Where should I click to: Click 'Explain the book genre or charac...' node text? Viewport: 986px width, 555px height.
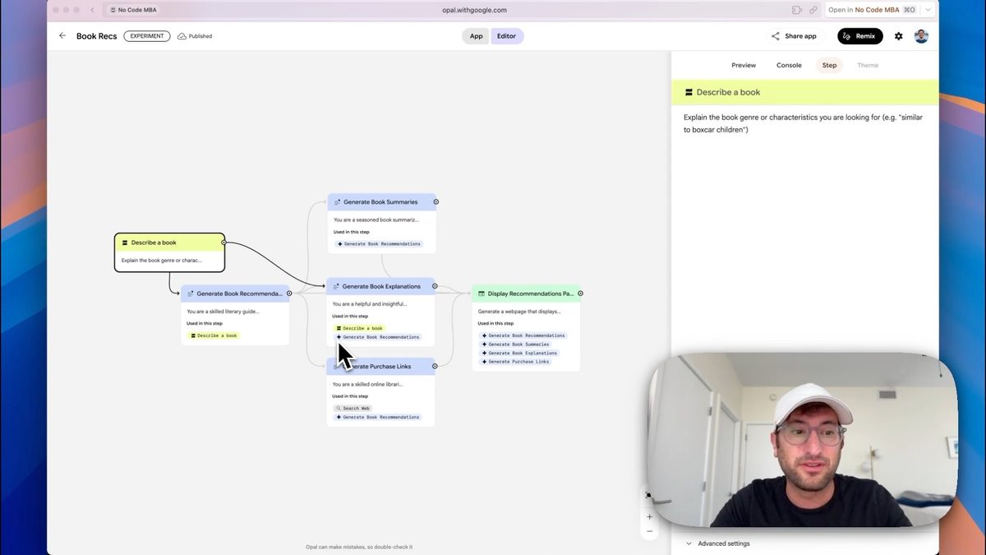click(162, 261)
